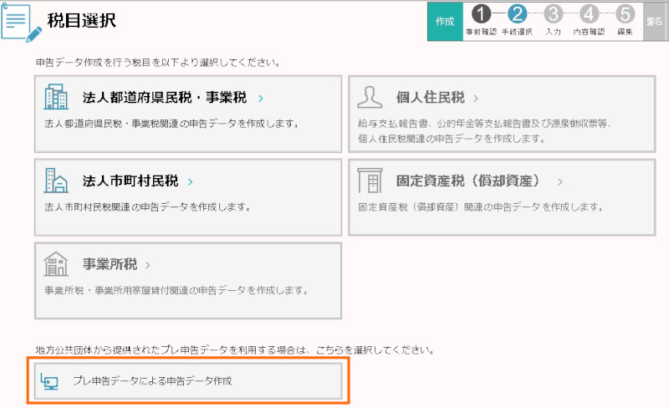Click the 事業所税 office building icon
This screenshot has height=408, width=669.
(56, 263)
